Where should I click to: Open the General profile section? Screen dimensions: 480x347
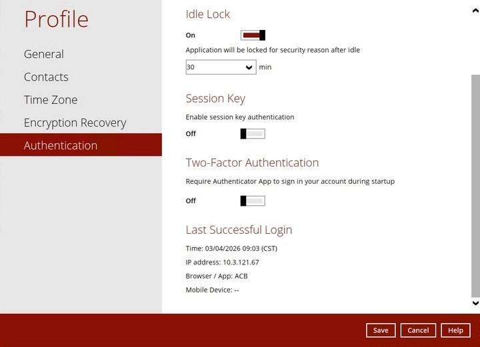[44, 54]
